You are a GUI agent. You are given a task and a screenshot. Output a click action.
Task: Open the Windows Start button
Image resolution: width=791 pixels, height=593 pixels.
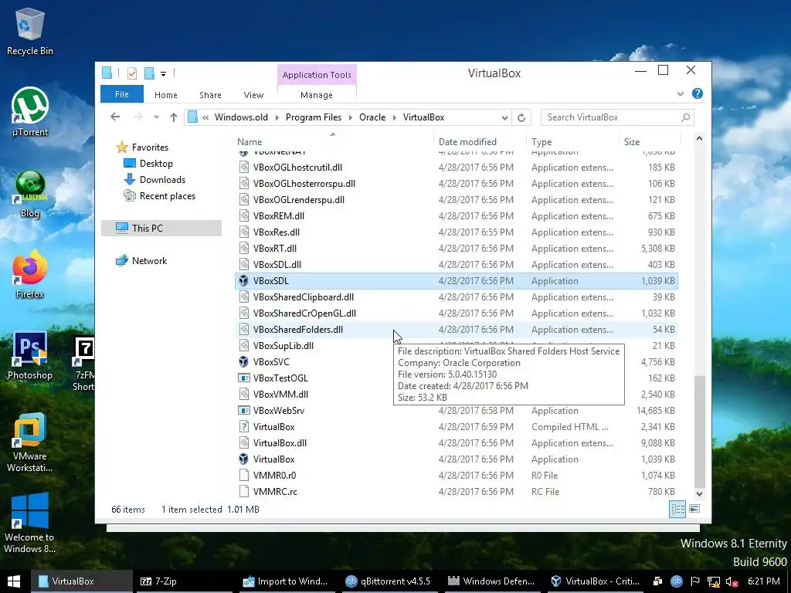pyautogui.click(x=14, y=581)
